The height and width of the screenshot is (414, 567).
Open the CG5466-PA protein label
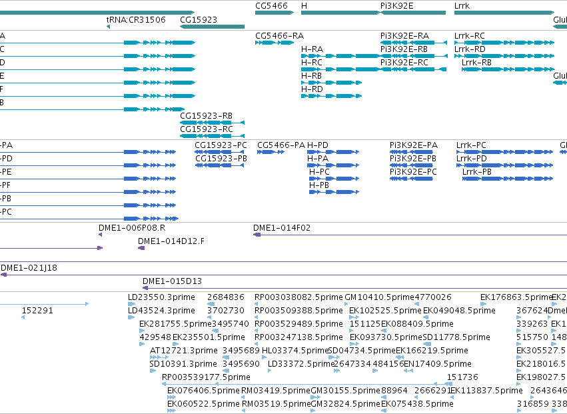281,145
